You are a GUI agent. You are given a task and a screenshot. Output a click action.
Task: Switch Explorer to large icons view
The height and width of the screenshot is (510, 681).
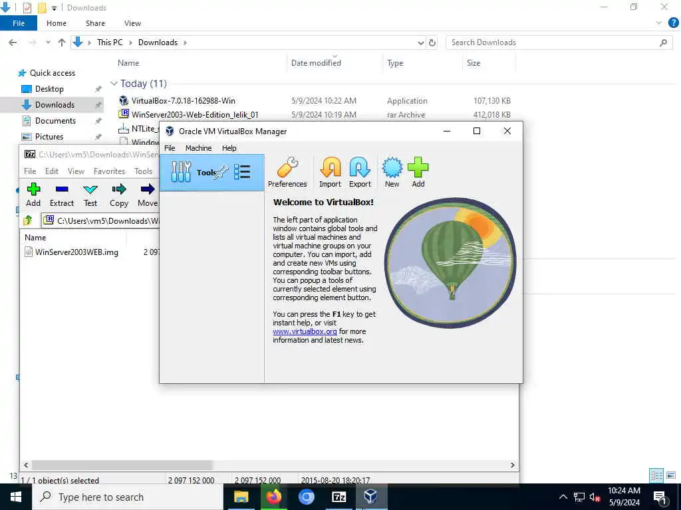(672, 475)
